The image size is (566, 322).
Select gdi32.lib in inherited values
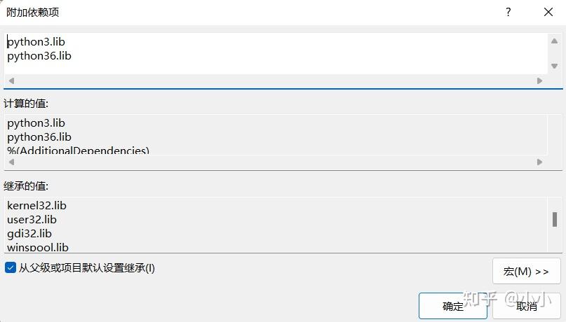pos(29,233)
